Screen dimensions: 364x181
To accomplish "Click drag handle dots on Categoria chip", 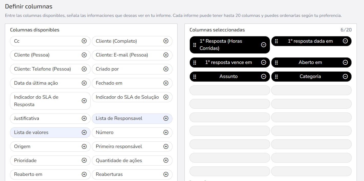I will pos(276,76).
